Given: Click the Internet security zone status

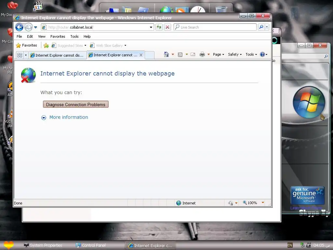Looking at the screenshot, I should tap(186, 203).
